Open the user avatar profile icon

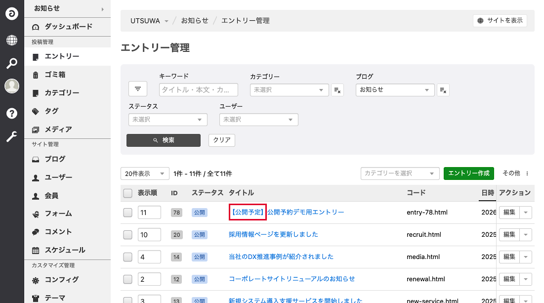(12, 86)
